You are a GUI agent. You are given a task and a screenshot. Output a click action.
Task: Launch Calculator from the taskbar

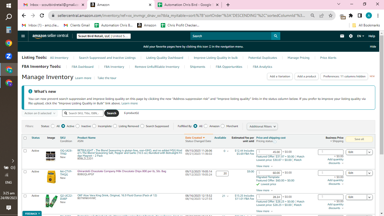pos(9,30)
